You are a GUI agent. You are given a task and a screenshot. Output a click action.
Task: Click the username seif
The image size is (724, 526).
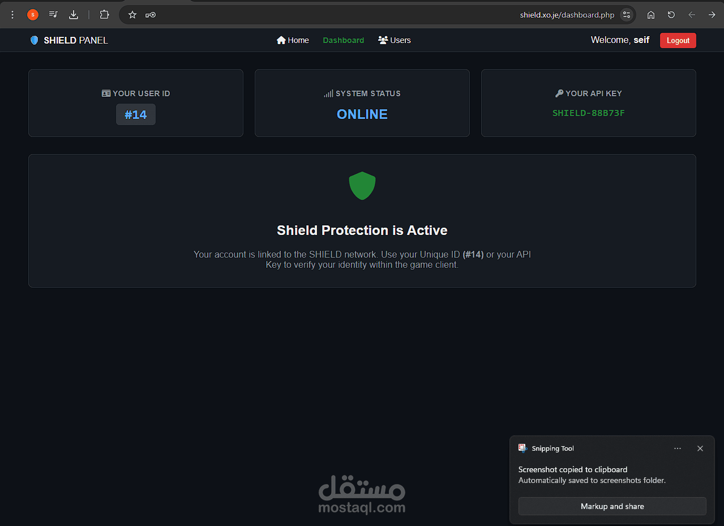pos(641,40)
